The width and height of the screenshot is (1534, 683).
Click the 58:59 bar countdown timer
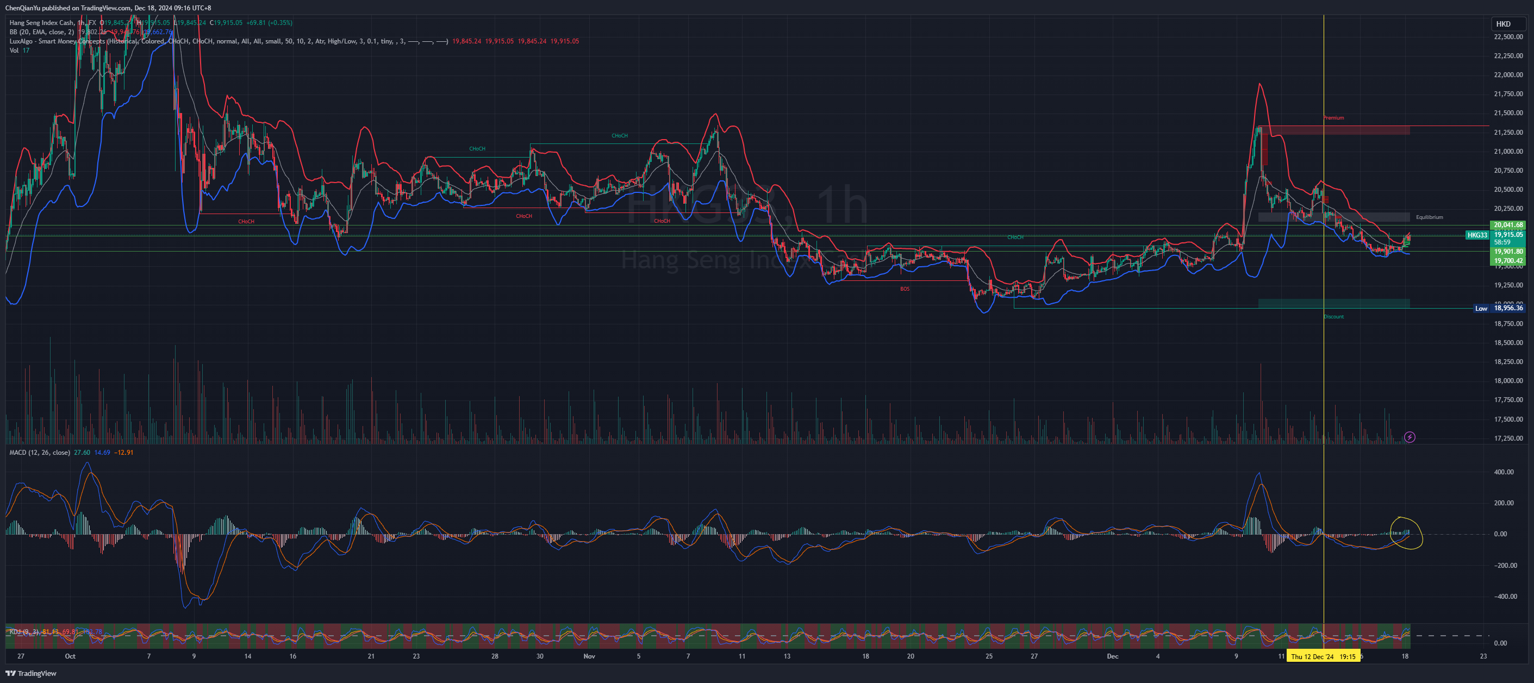(1502, 242)
